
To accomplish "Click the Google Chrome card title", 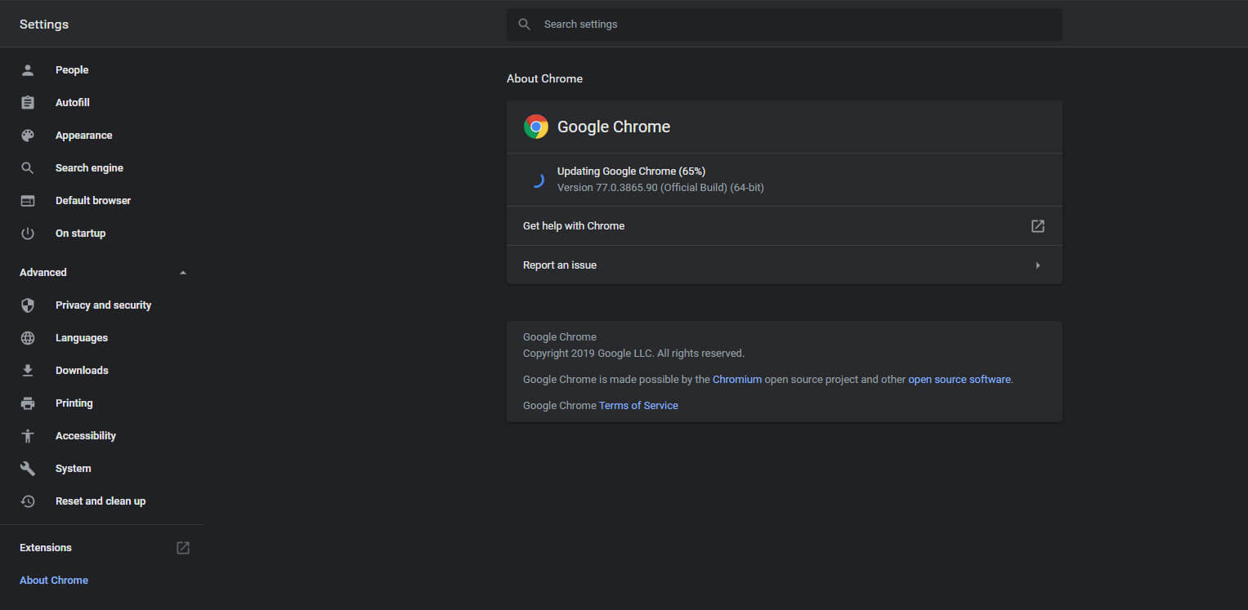I will pyautogui.click(x=614, y=127).
